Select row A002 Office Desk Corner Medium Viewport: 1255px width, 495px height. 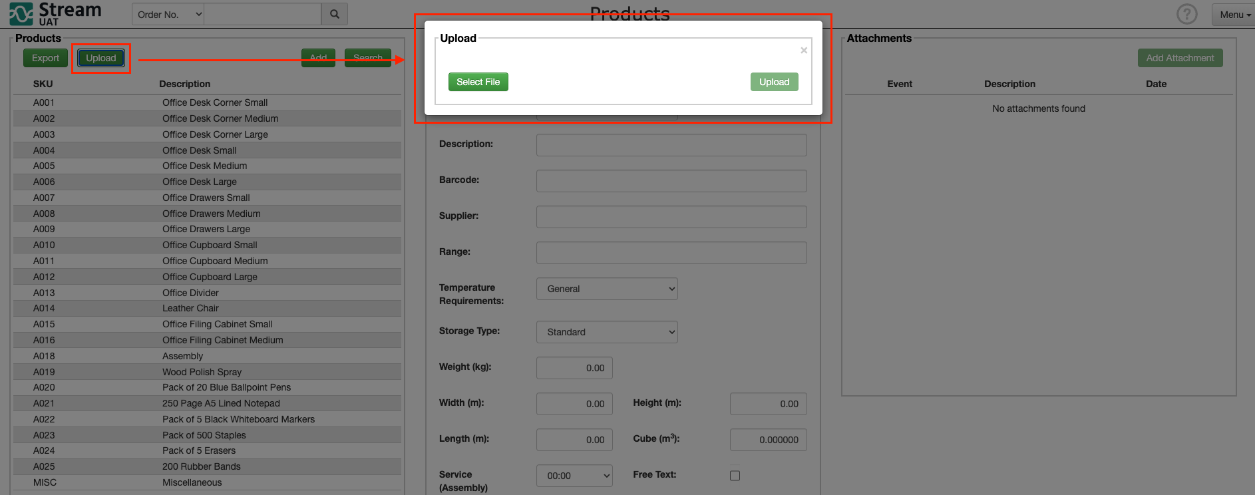(207, 118)
